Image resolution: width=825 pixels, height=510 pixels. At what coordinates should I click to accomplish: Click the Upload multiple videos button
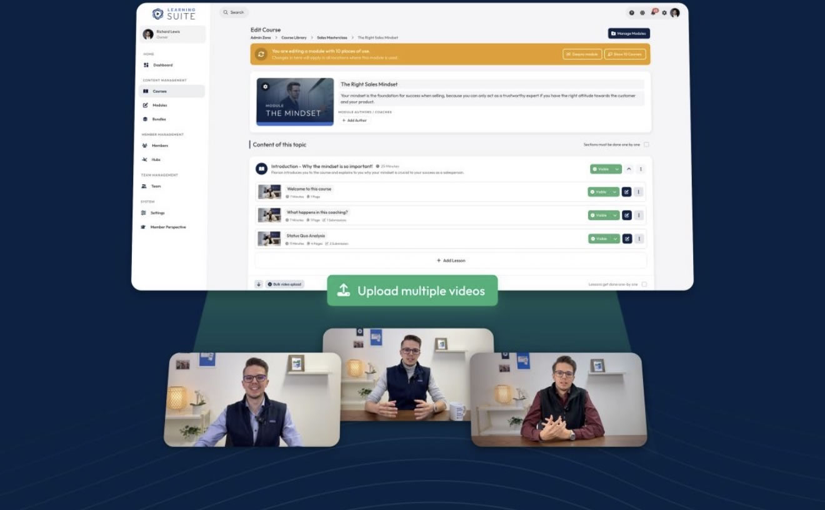coord(412,290)
